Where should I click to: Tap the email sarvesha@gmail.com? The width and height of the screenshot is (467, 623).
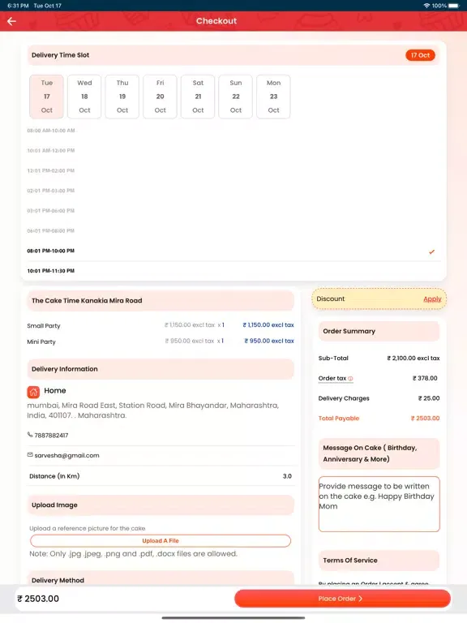(x=66, y=455)
